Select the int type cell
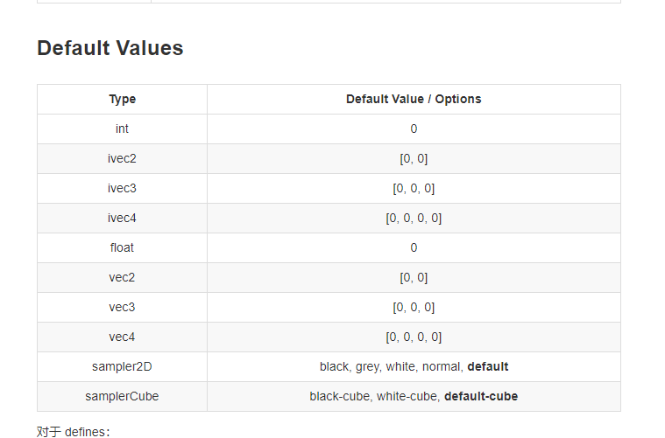665x438 pixels. pyautogui.click(x=122, y=129)
